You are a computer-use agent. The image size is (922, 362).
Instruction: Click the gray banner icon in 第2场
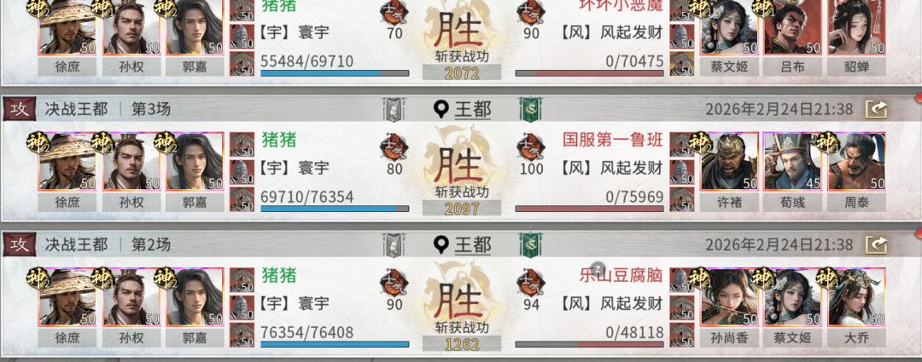tap(393, 245)
